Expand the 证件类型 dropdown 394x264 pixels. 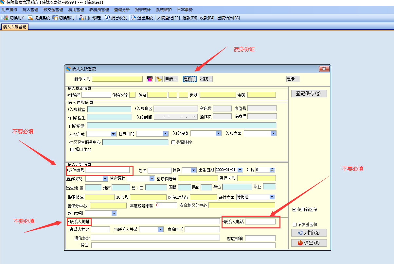pos(272,197)
